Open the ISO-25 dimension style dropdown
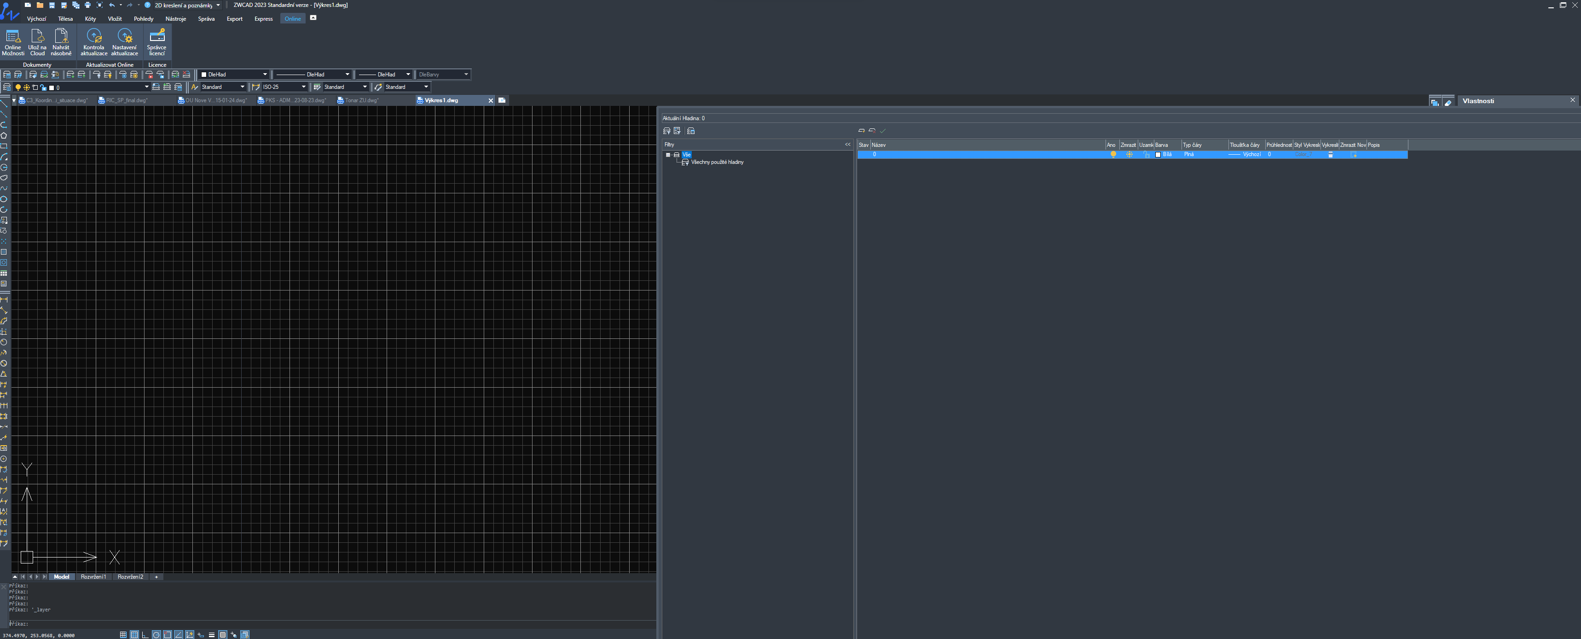Screen dimensions: 1581x639 pos(303,87)
